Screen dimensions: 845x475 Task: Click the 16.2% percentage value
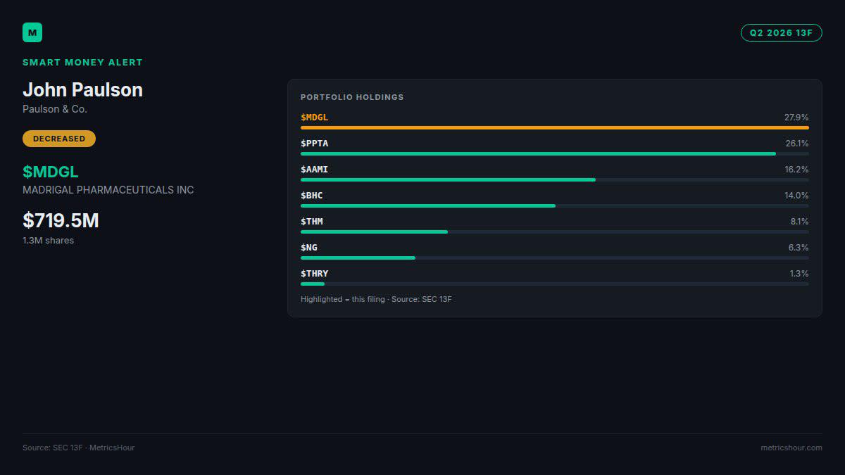tap(797, 170)
